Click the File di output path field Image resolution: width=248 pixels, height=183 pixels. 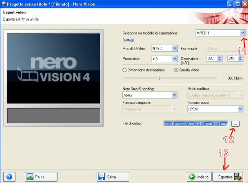click(196, 124)
